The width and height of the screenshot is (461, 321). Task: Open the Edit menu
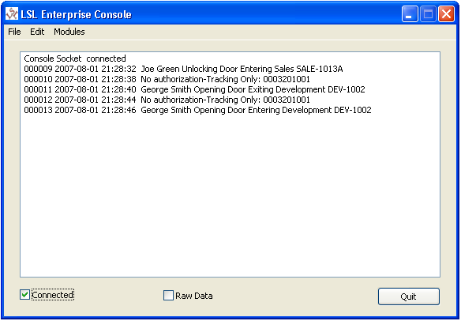point(37,32)
